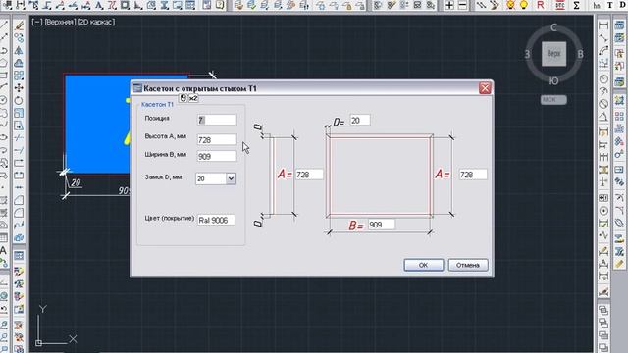Click right-side A= 728 field
628x353 pixels.
pos(473,175)
